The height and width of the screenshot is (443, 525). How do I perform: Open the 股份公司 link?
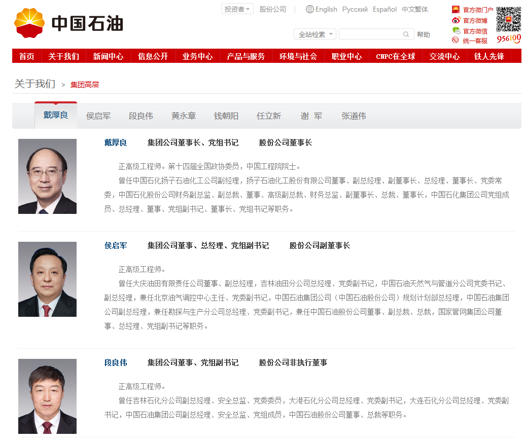pos(273,9)
